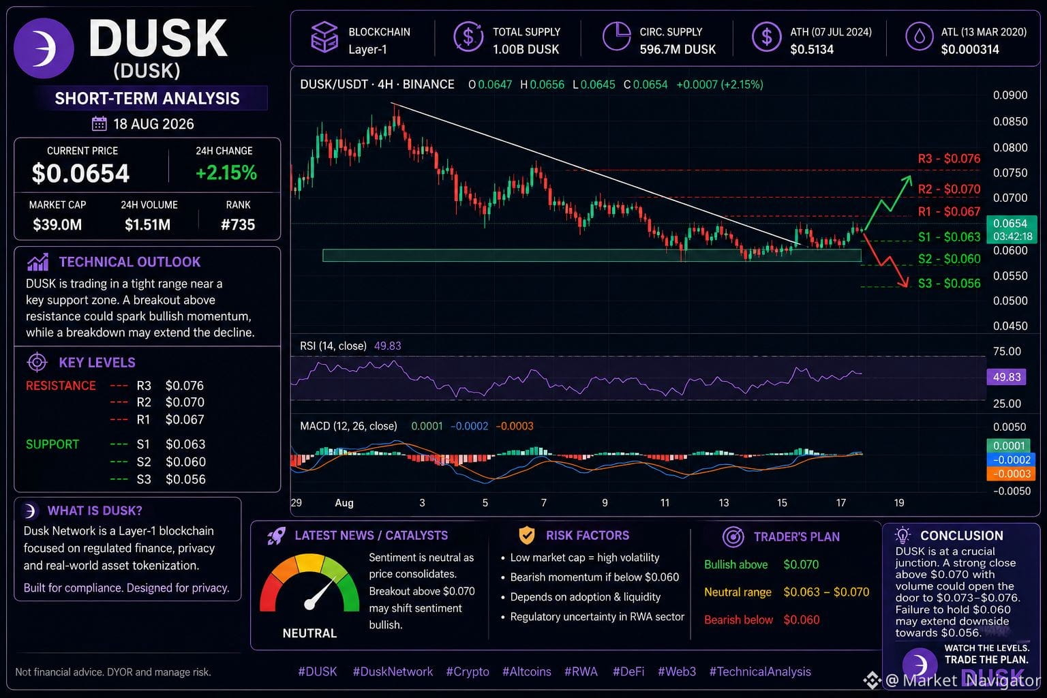The width and height of the screenshot is (1047, 698).
Task: Select the Blockchain cube icon
Action: click(x=324, y=37)
